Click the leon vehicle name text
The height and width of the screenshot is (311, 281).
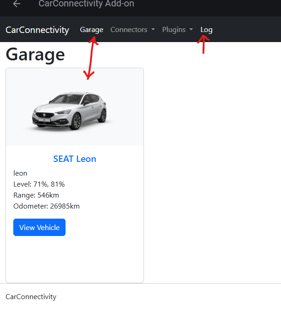tap(21, 173)
